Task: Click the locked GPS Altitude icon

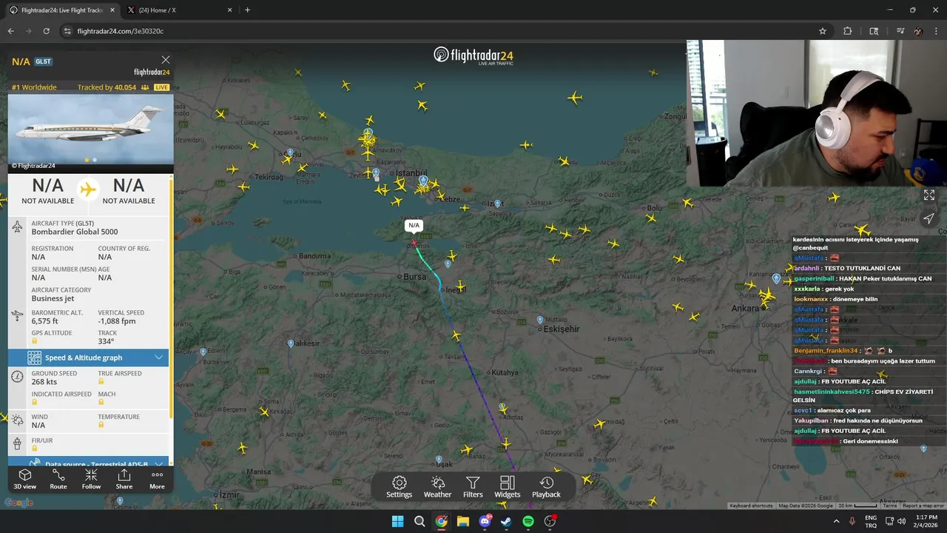Action: click(x=34, y=341)
